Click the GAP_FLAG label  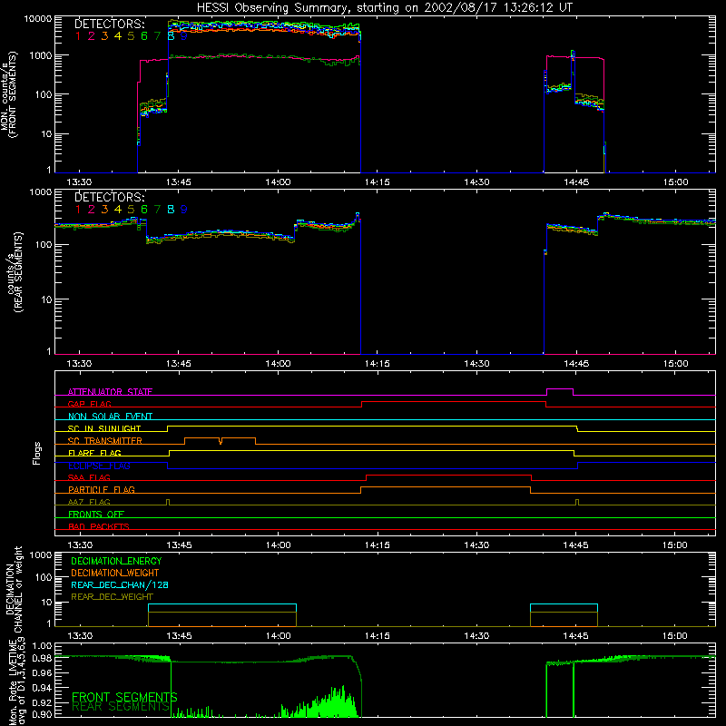tap(89, 404)
